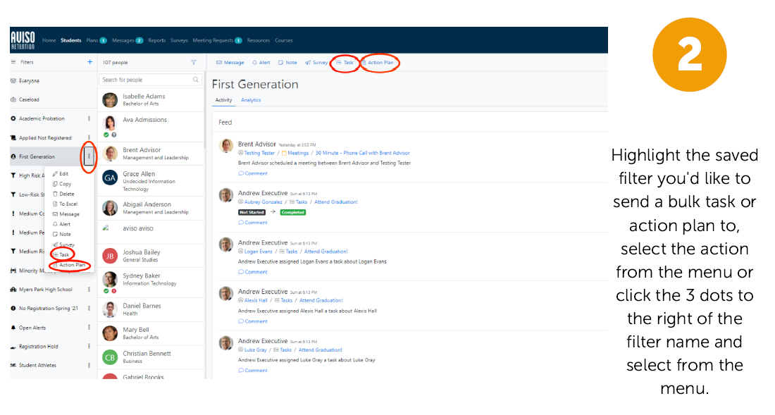Comment on Brent Advisor's feed post
Viewport: 775px width, 415px height.
coord(252,173)
